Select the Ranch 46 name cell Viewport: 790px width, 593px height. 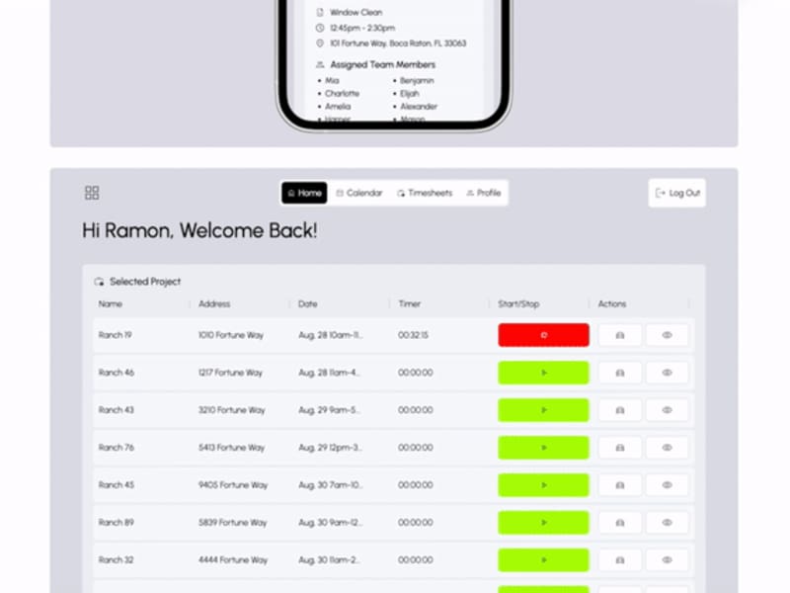coord(117,373)
